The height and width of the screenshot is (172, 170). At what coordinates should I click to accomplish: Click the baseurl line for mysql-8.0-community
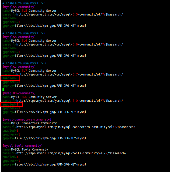click(x=63, y=101)
